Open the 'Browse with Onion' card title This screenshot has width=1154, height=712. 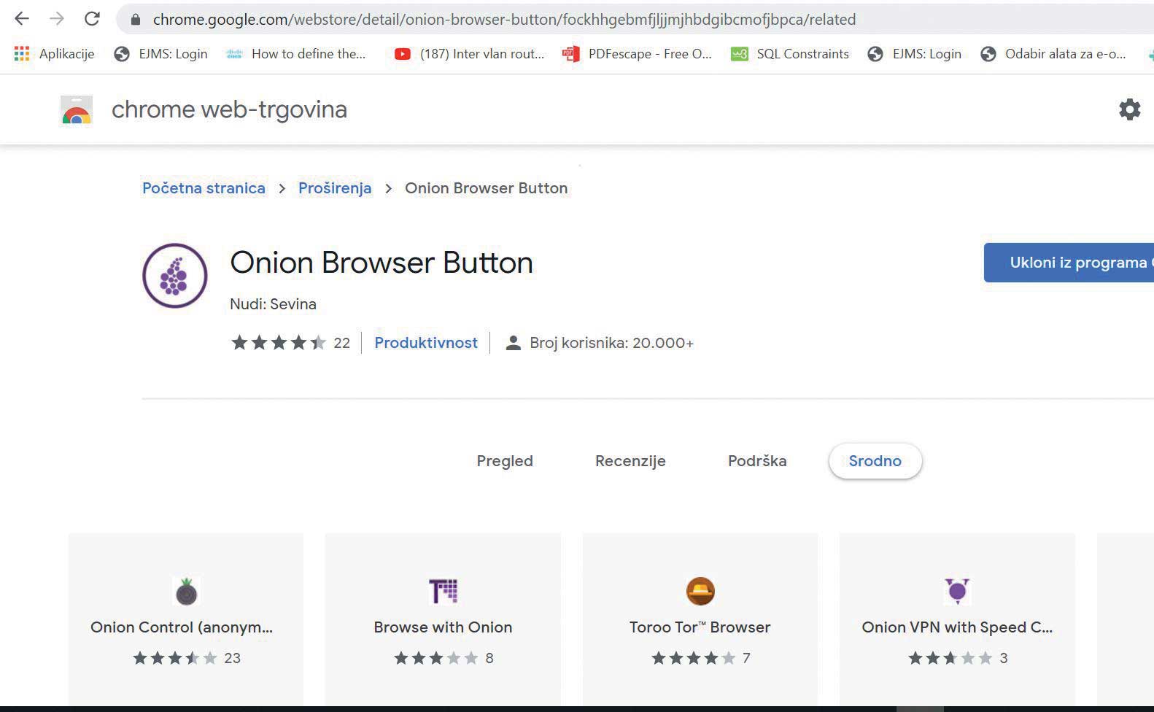tap(443, 627)
